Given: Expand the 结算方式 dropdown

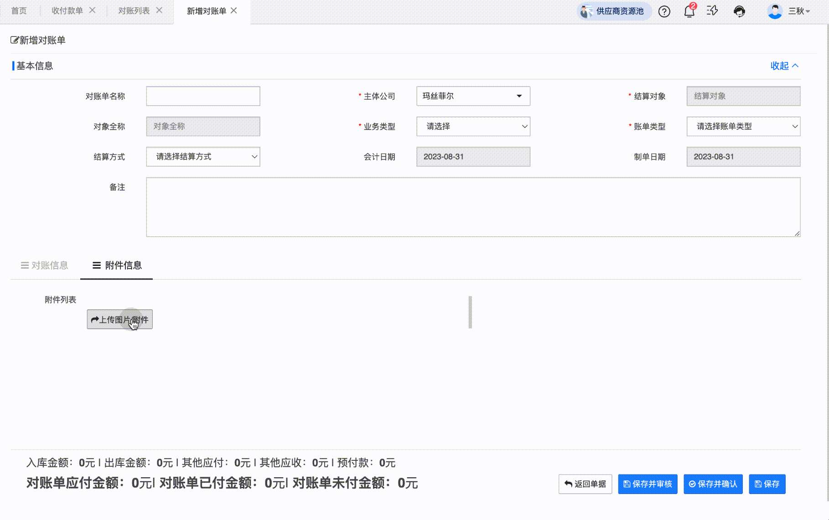Looking at the screenshot, I should click(x=203, y=157).
